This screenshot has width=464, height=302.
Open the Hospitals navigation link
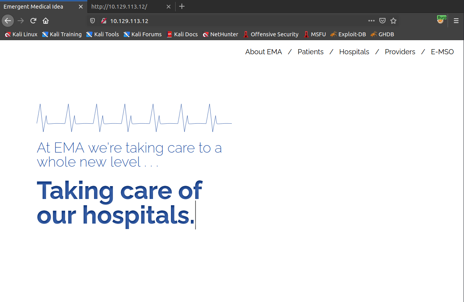(x=354, y=52)
